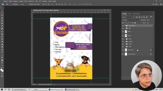Image resolution: width=163 pixels, height=91 pixels.
Task: Open the Arquivo menu
Action: pyautogui.click(x=6, y=1)
